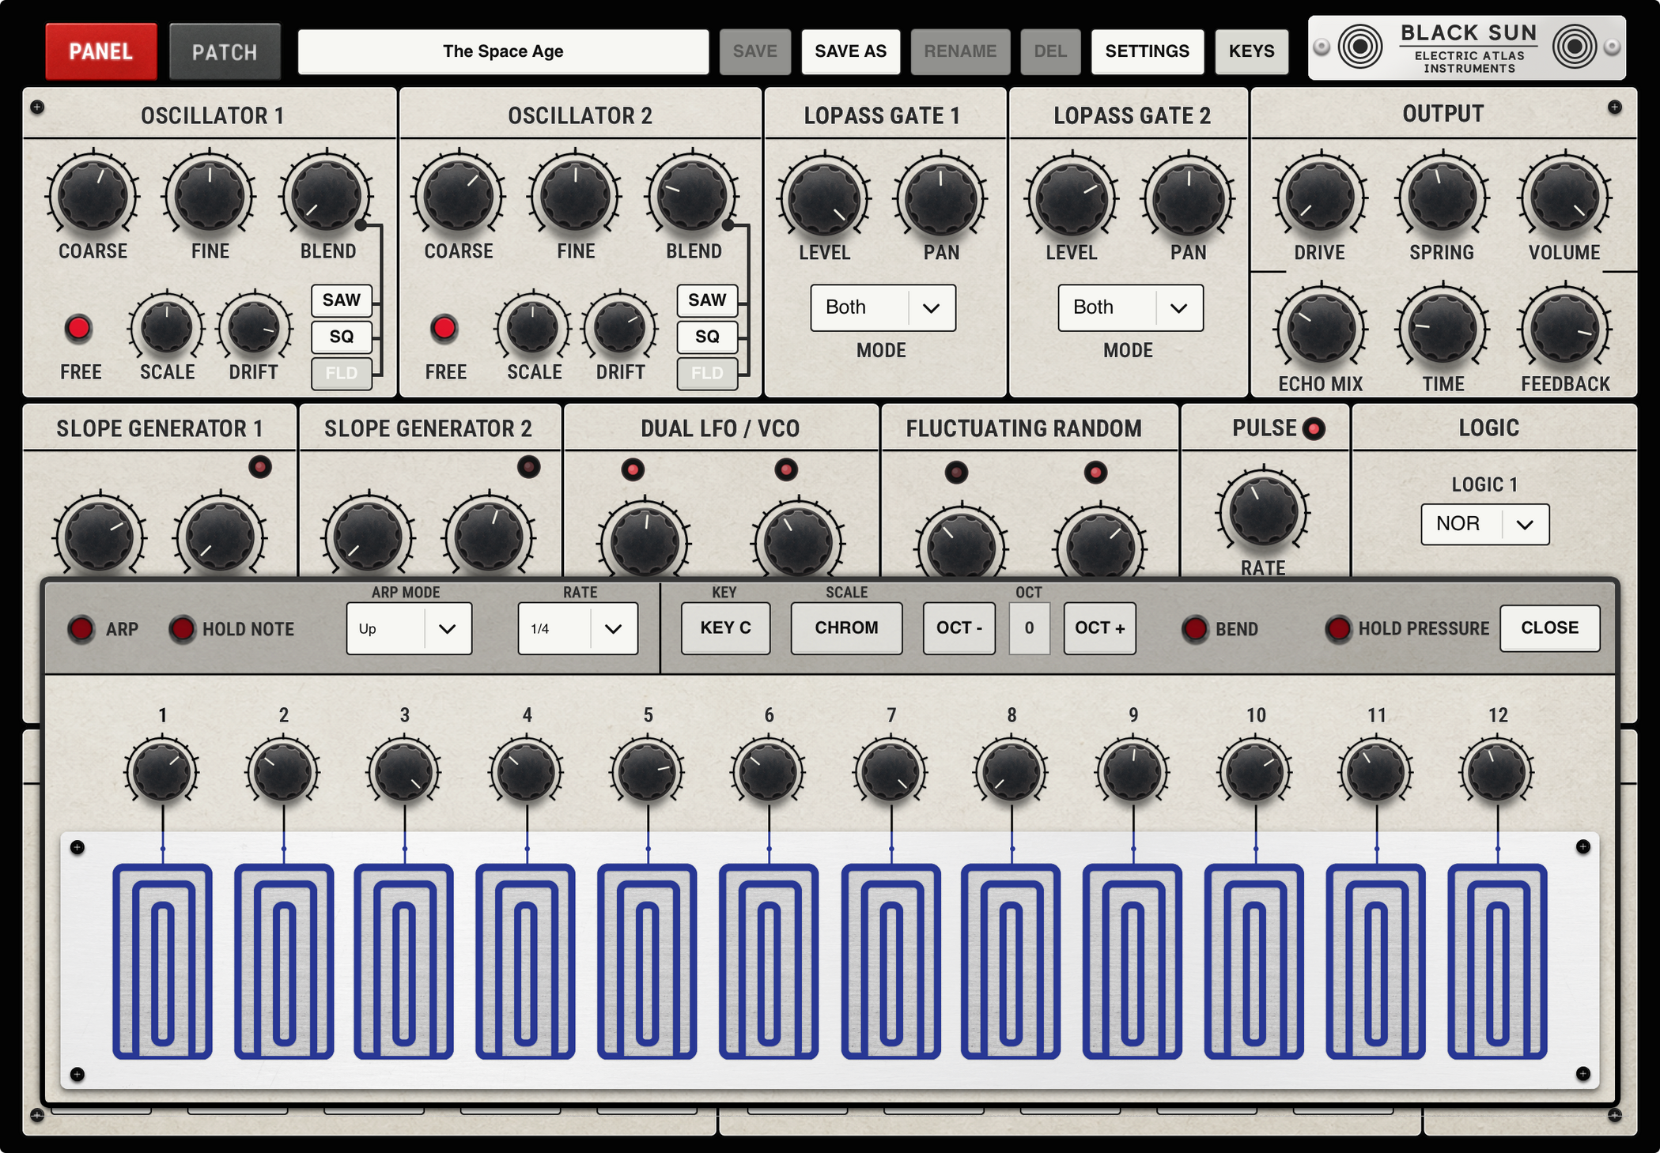This screenshot has height=1153, width=1660.
Task: Click the CHROM scale button
Action: [846, 628]
